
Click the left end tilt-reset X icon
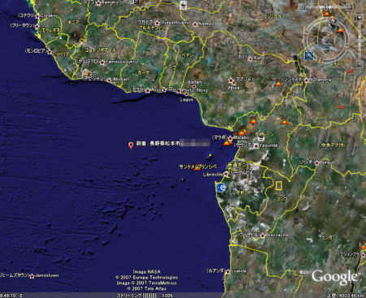pos(303,6)
